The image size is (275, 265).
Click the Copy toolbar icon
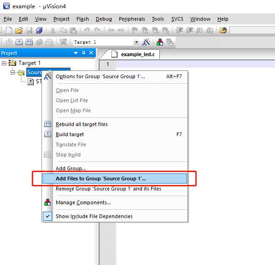pyautogui.click(x=63, y=30)
